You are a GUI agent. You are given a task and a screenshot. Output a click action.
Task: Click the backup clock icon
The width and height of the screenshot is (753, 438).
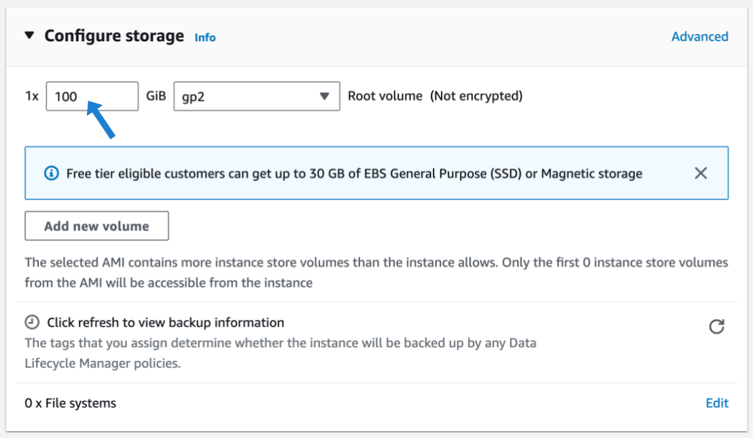(32, 323)
